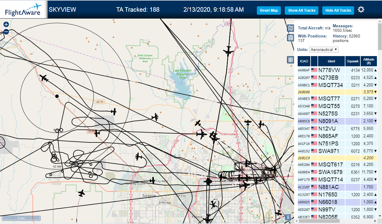
Task: Sort table by Ident column
Action: [331, 61]
